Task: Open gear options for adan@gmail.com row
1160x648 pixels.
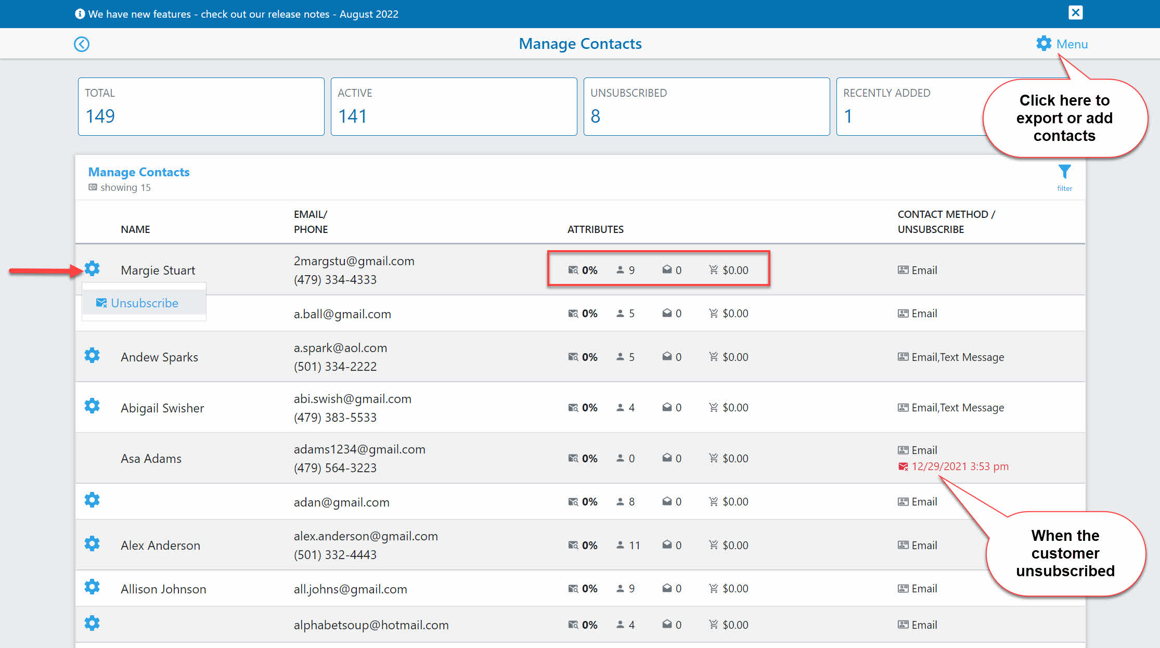Action: pos(92,500)
